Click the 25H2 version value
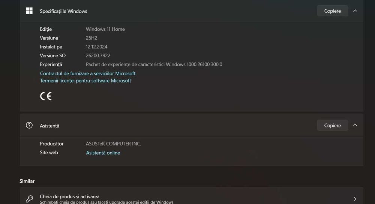The height and width of the screenshot is (204, 375). (91, 38)
